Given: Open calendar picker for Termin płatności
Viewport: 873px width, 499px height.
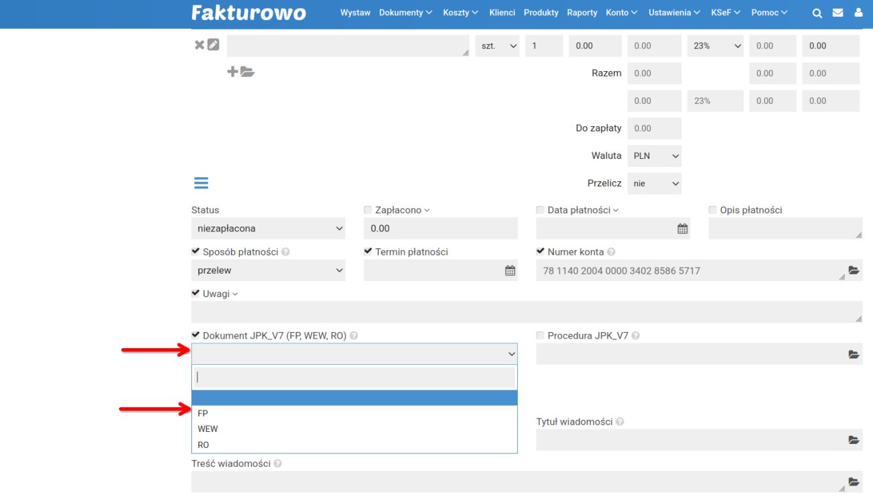Looking at the screenshot, I should (x=510, y=271).
